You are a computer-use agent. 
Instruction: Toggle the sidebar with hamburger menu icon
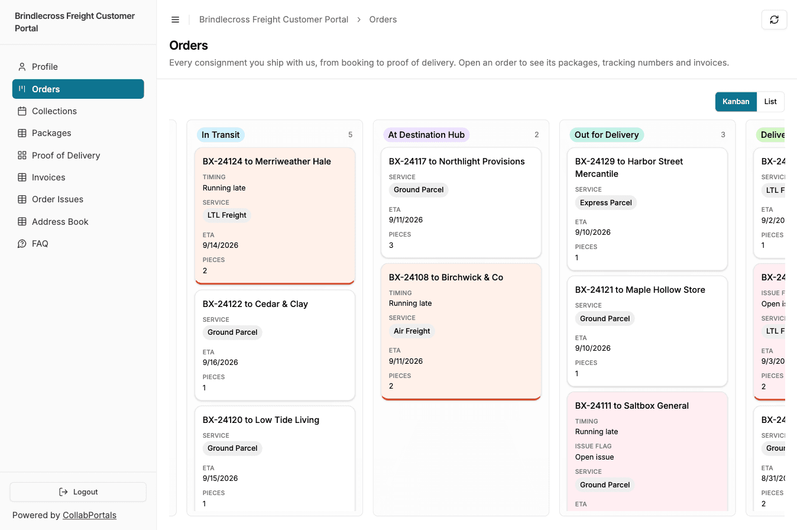click(175, 20)
